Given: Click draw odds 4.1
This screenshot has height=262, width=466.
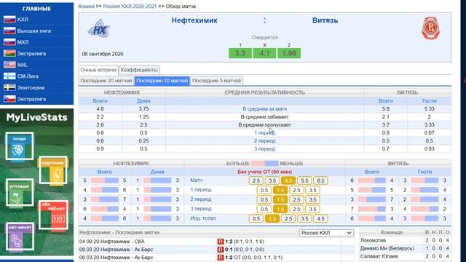Looking at the screenshot, I should (x=264, y=53).
